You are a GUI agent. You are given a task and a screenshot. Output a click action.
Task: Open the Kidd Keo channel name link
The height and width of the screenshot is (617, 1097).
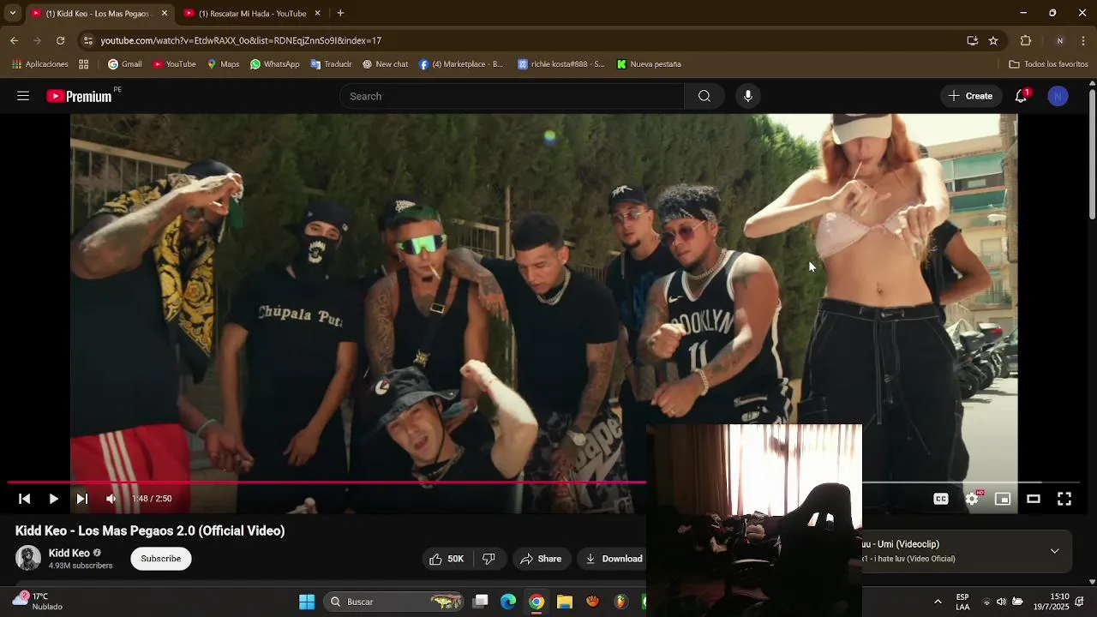69,553
